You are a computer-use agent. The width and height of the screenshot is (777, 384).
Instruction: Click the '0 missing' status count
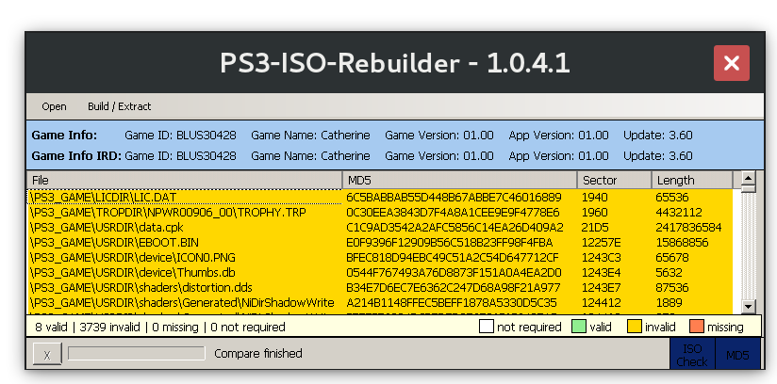click(x=175, y=328)
